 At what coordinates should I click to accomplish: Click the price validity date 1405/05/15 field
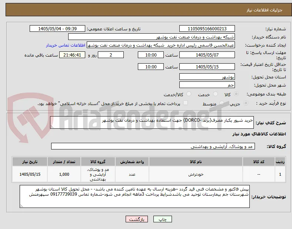pyautogui.click(x=207, y=67)
